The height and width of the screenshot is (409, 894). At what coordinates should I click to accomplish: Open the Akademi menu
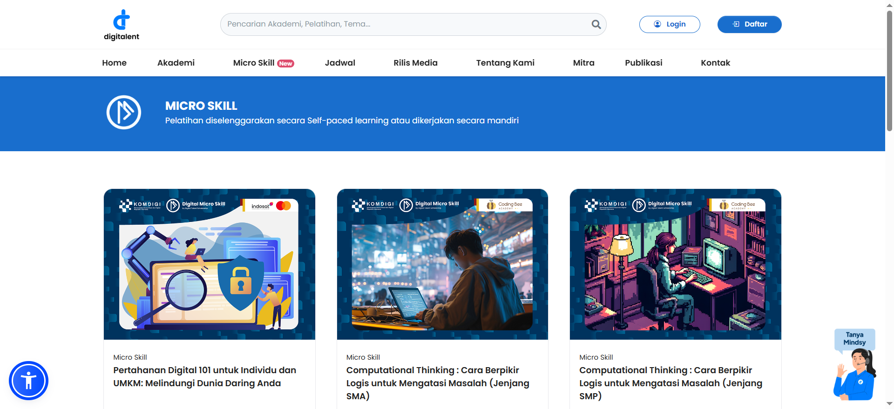pos(176,63)
